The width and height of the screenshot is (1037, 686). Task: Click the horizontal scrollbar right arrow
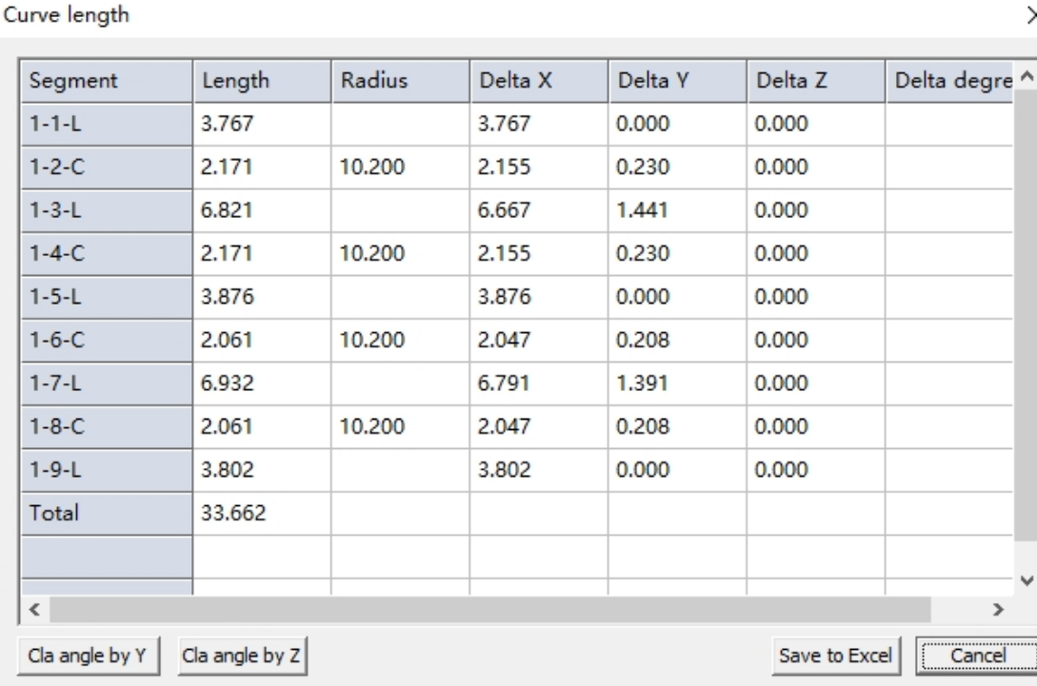point(998,608)
